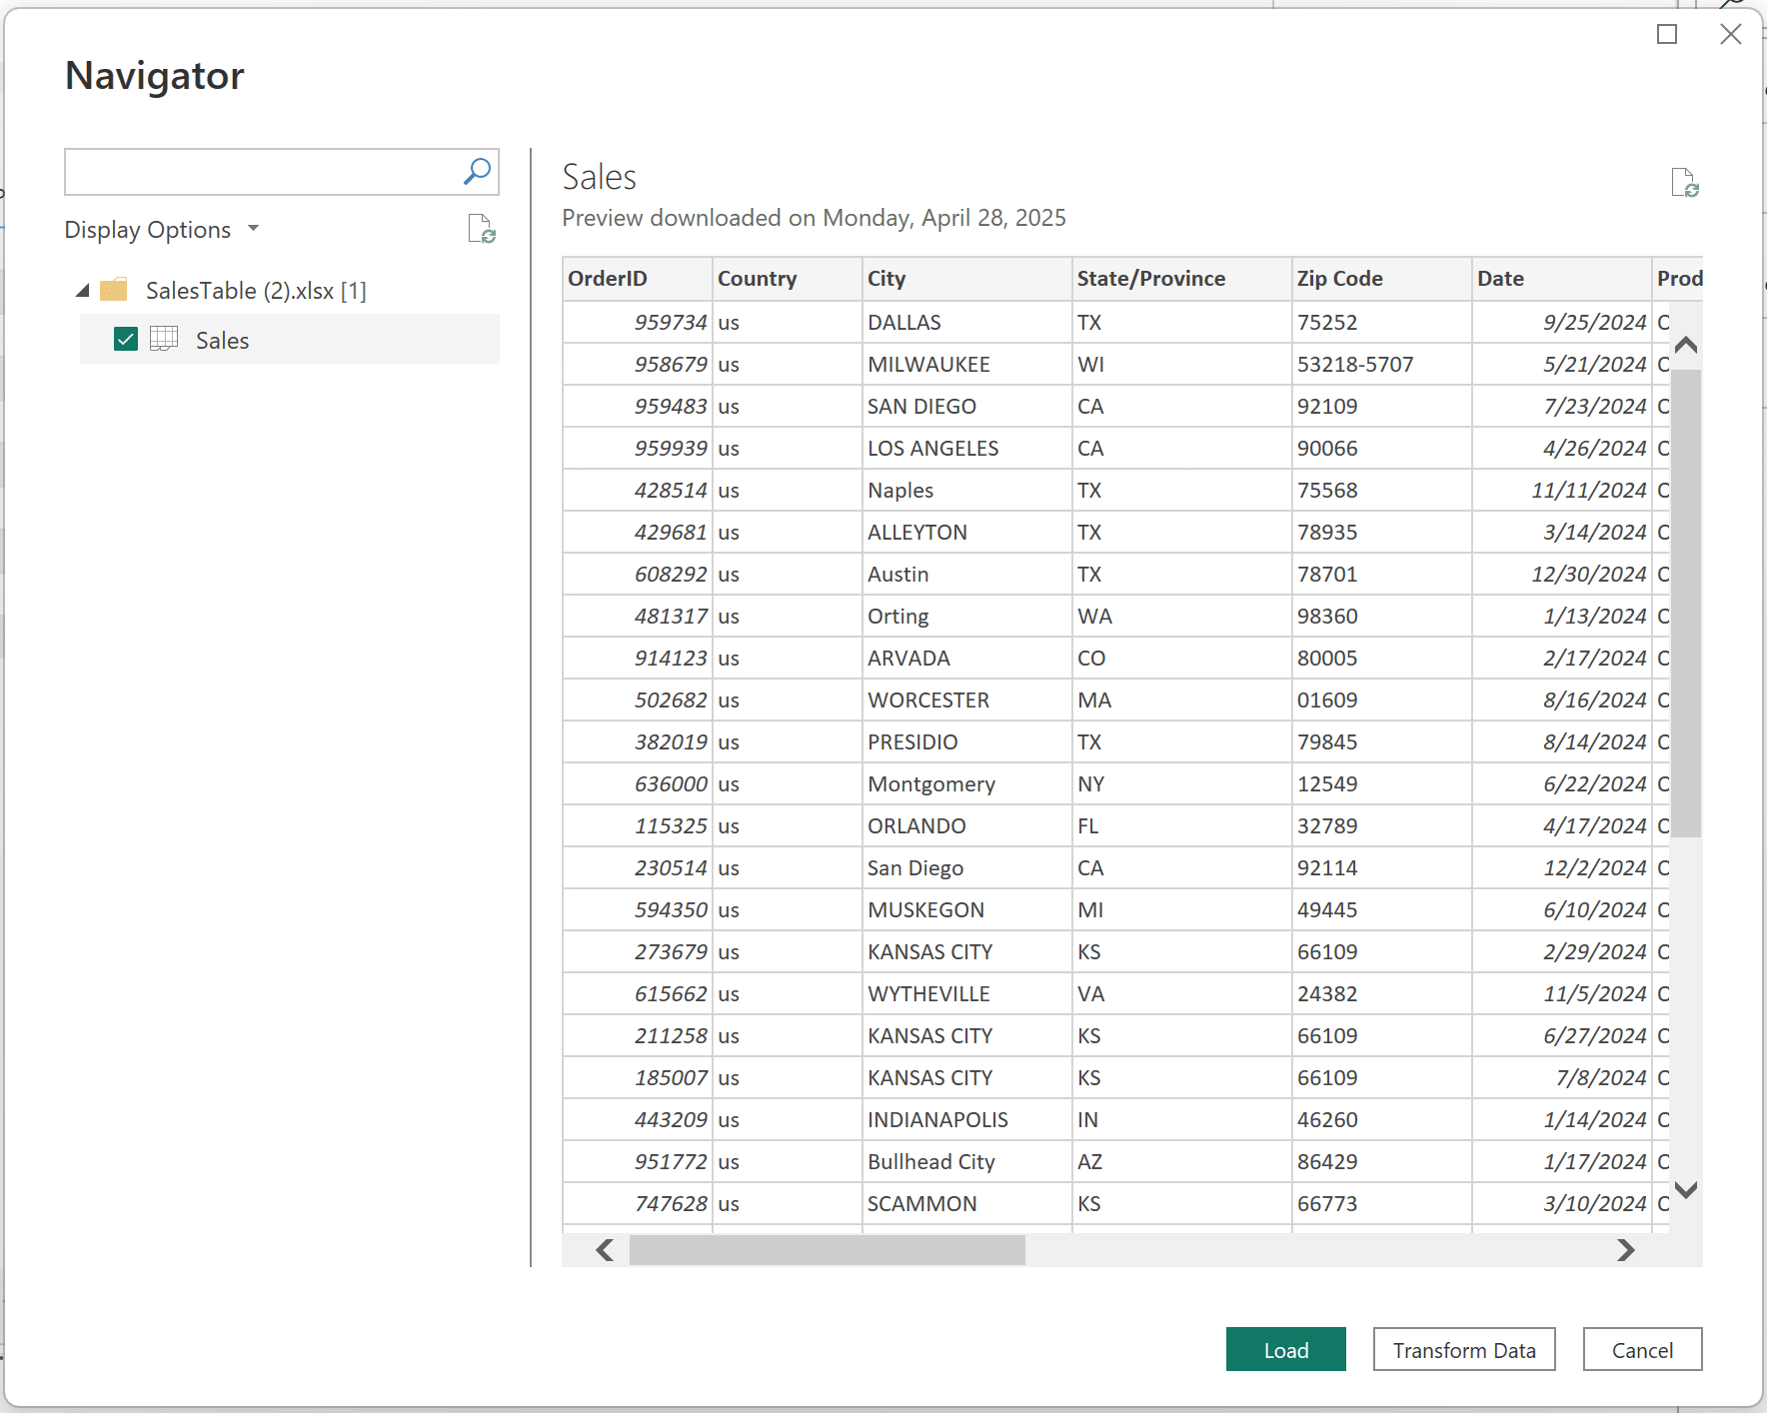Click zip code 01609
Image resolution: width=1767 pixels, height=1413 pixels.
click(x=1382, y=701)
